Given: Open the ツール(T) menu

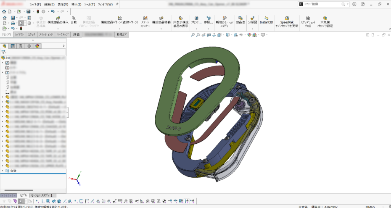Looking at the screenshot, I should (x=90, y=4).
